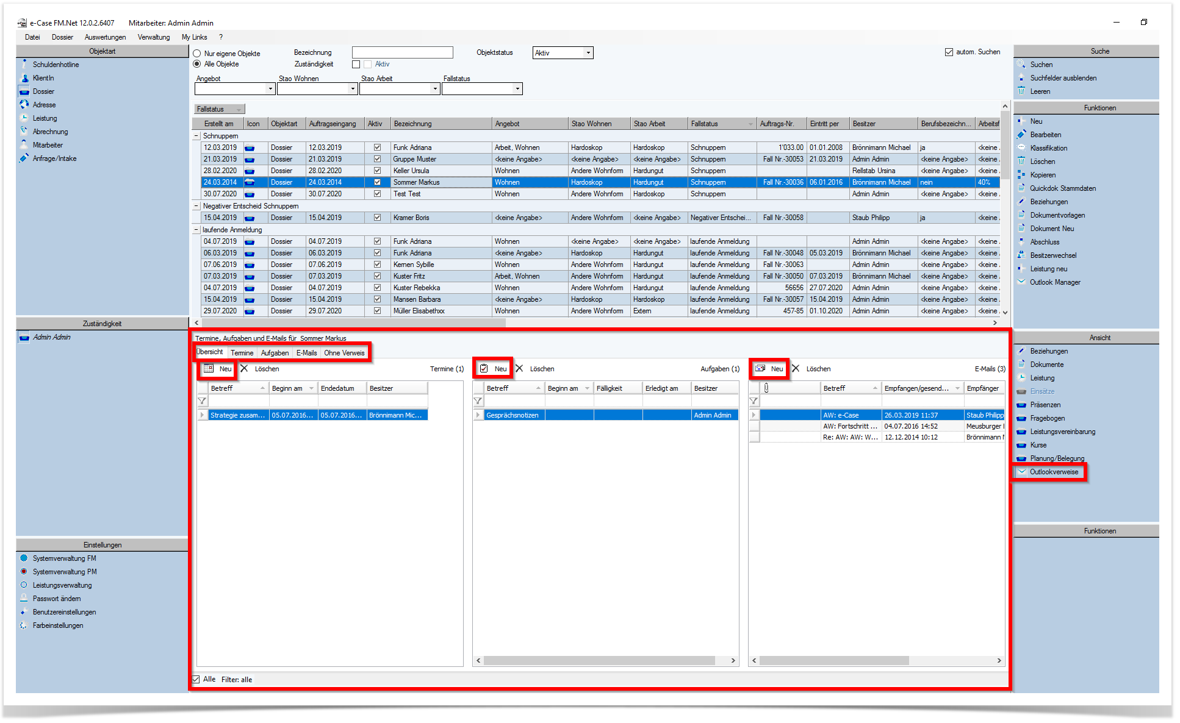Click the Präsenzen view icon

click(x=1021, y=404)
